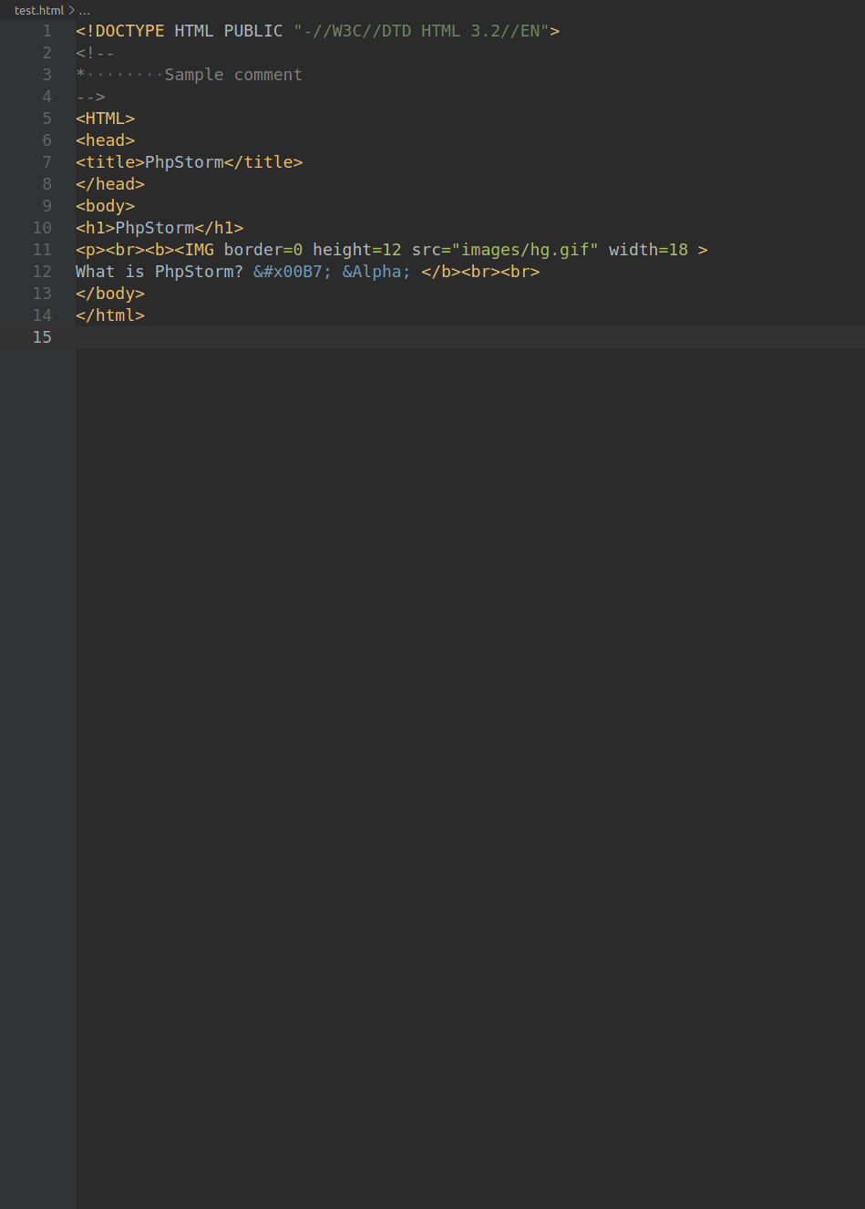Click the &#x00B7; entity
This screenshot has height=1209, width=865.
[x=293, y=272]
